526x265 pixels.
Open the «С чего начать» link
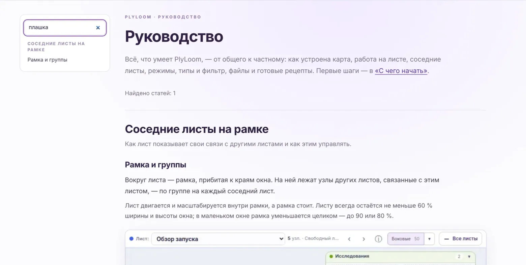click(x=401, y=71)
